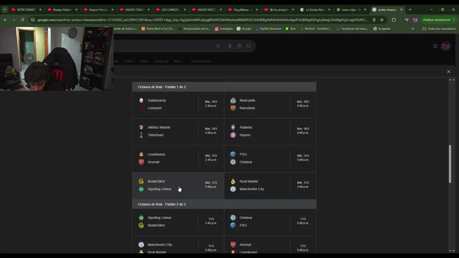Open the PerHost - Servidor bookmark
459x258 pixels.
tap(316, 29)
